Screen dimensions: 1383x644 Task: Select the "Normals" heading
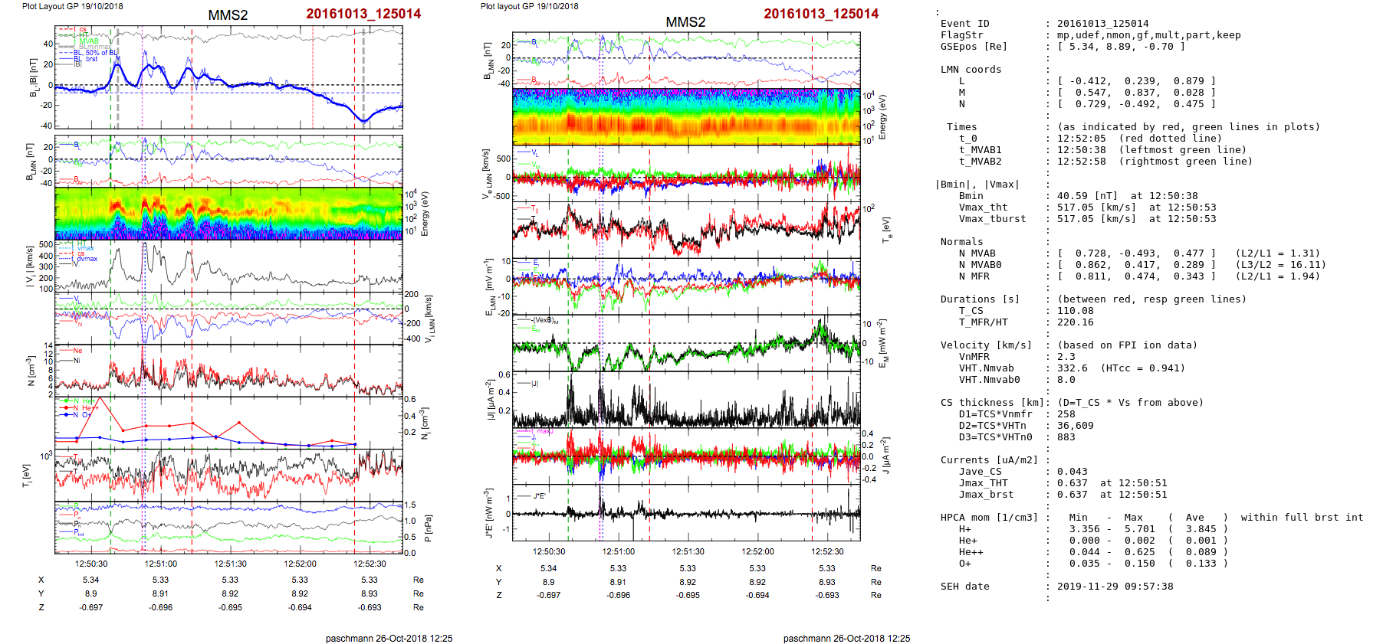(961, 242)
